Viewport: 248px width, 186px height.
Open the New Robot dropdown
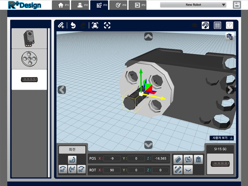click(x=193, y=5)
